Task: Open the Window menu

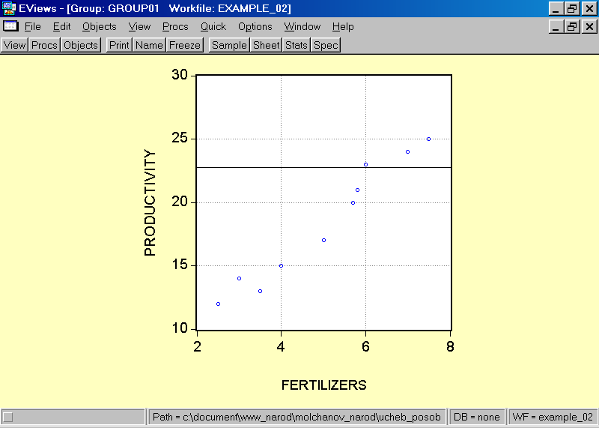Action: point(302,26)
